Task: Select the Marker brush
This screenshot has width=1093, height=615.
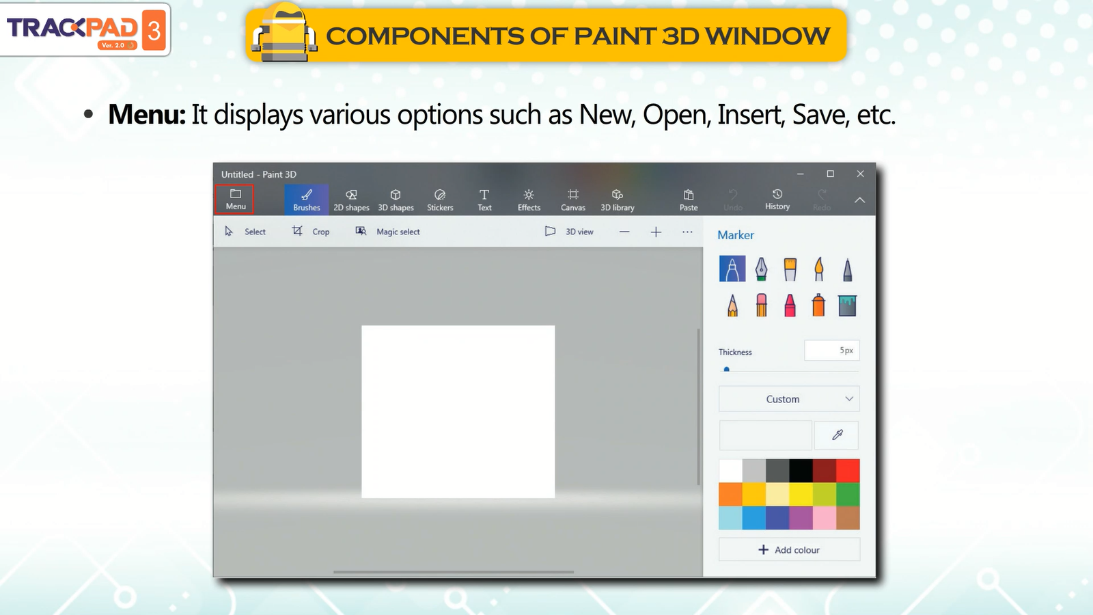Action: [x=732, y=269]
